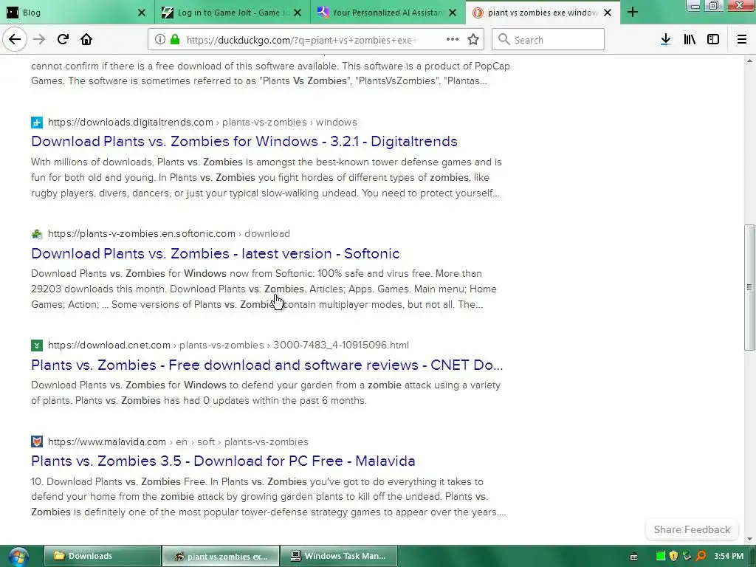Click the scrollbar up arrow
The height and width of the screenshot is (567, 756).
point(749,61)
